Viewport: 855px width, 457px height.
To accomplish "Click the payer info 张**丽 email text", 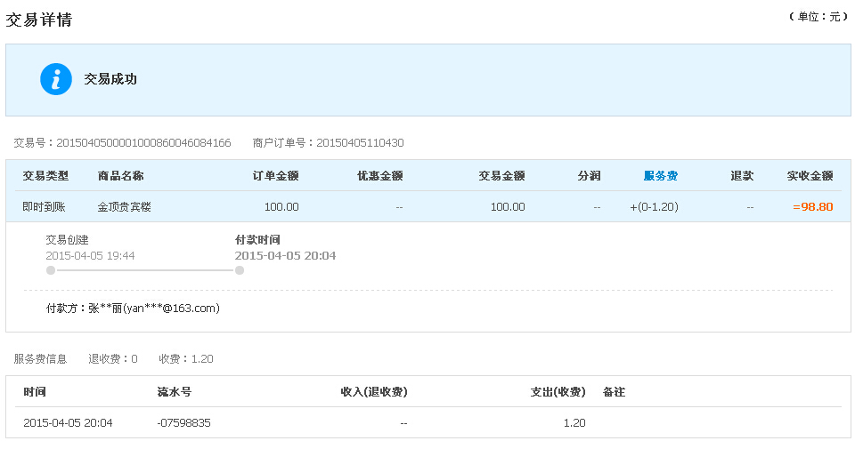I will [154, 309].
